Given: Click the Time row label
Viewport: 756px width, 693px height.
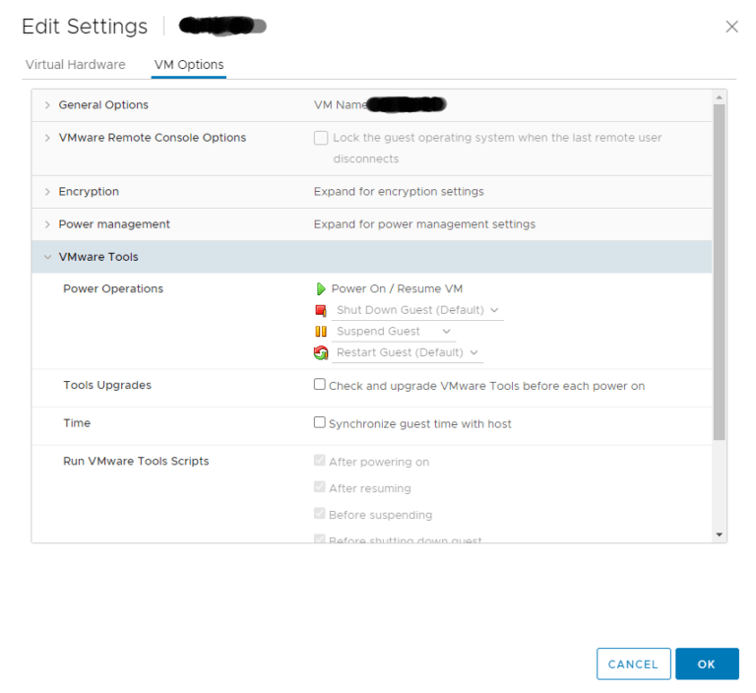Looking at the screenshot, I should (x=77, y=423).
